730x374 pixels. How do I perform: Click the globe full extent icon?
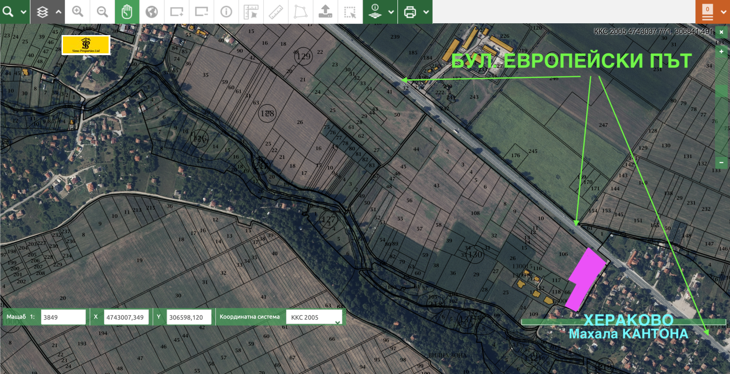pyautogui.click(x=151, y=12)
